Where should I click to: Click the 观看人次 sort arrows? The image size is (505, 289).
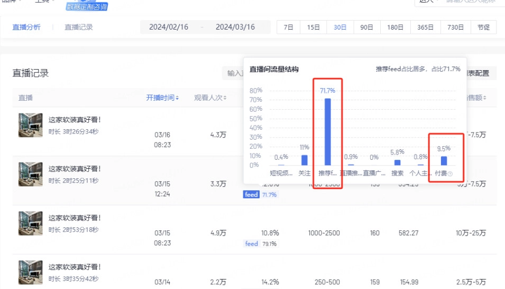pyautogui.click(x=225, y=98)
